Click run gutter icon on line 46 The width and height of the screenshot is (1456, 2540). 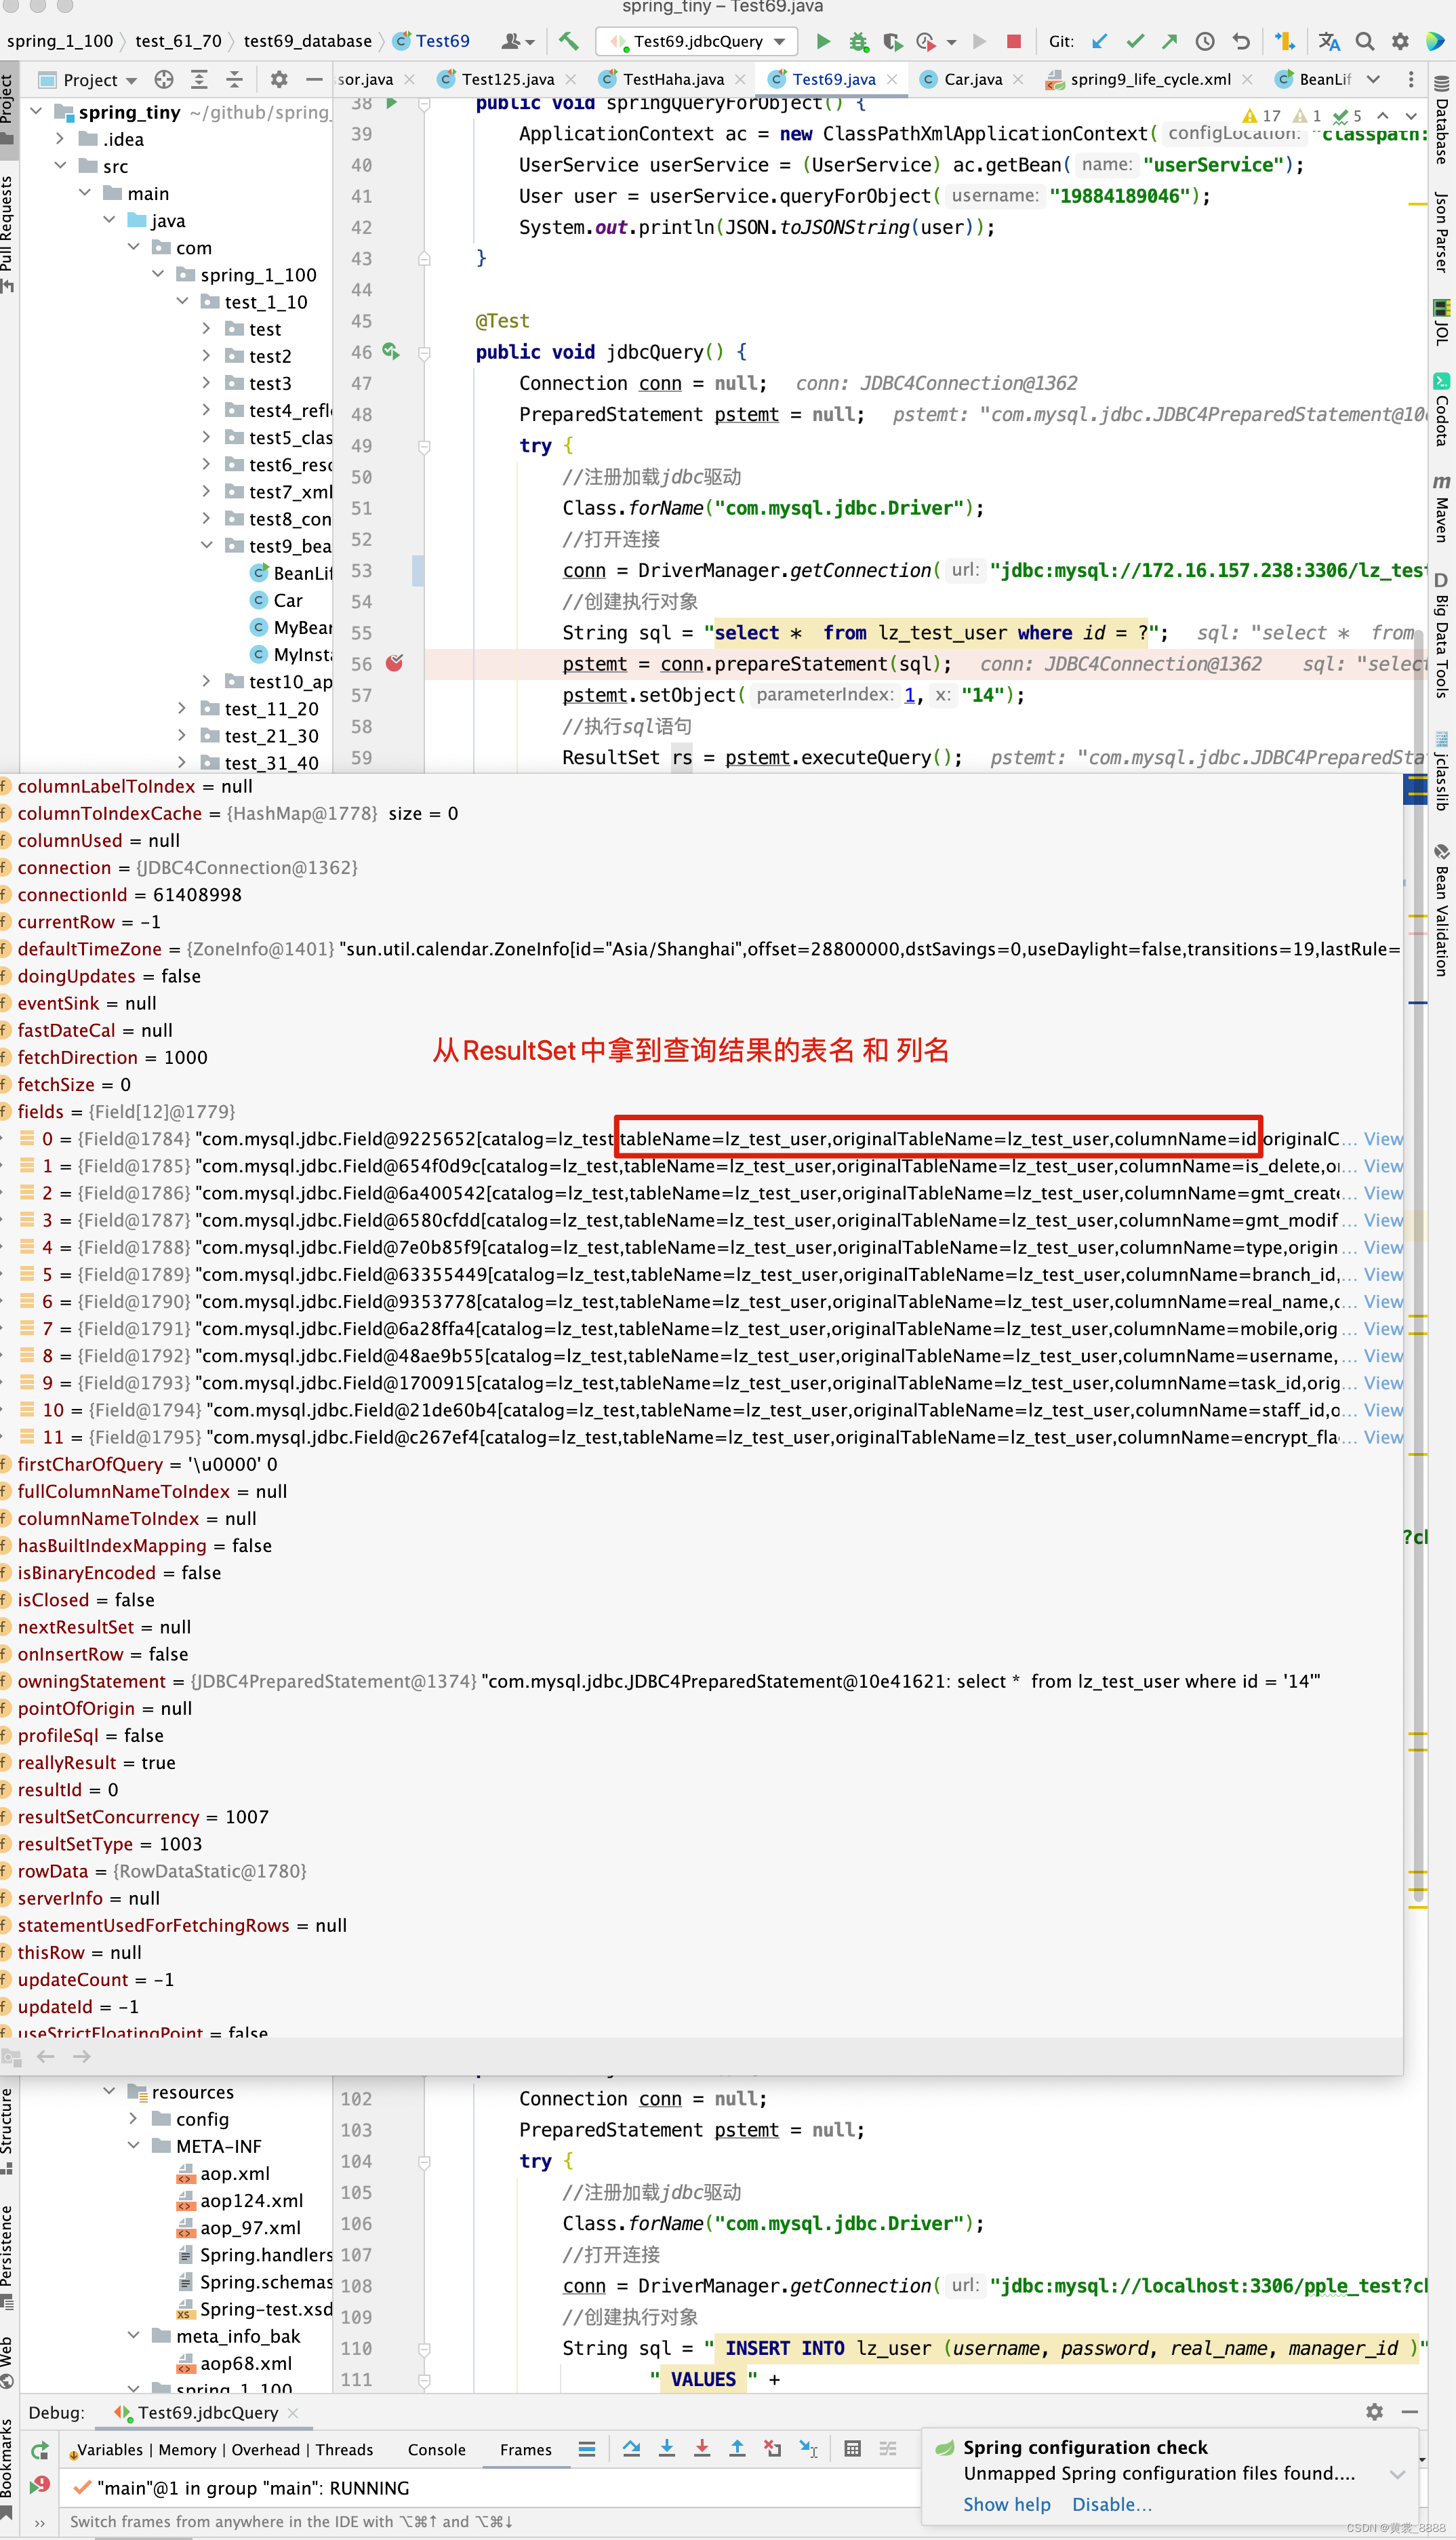[x=391, y=351]
